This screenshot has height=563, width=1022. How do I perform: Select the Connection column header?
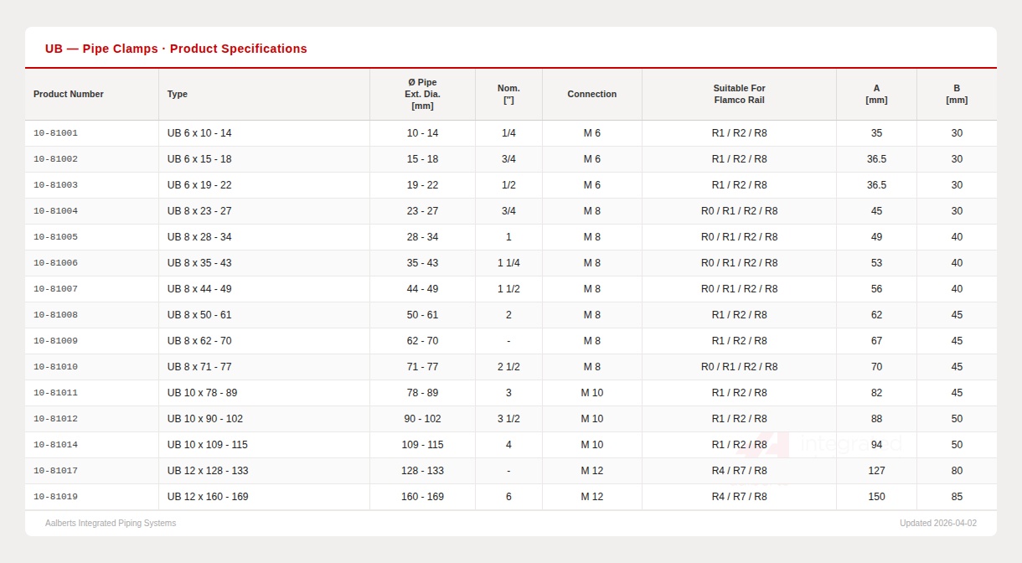click(591, 94)
